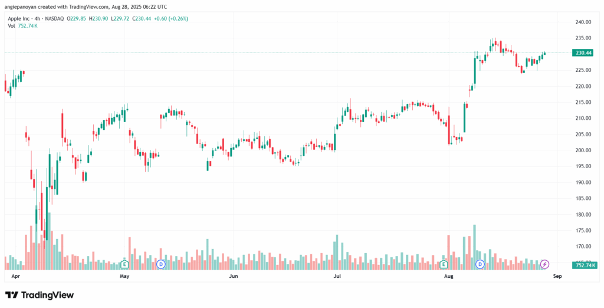Click the purple lightning bolt marker
This screenshot has height=308, width=604.
(545, 264)
